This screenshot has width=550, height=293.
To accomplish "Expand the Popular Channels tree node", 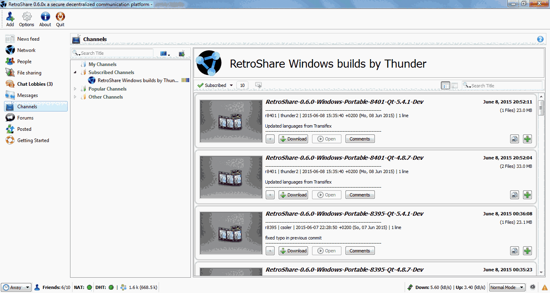I will click(x=75, y=89).
